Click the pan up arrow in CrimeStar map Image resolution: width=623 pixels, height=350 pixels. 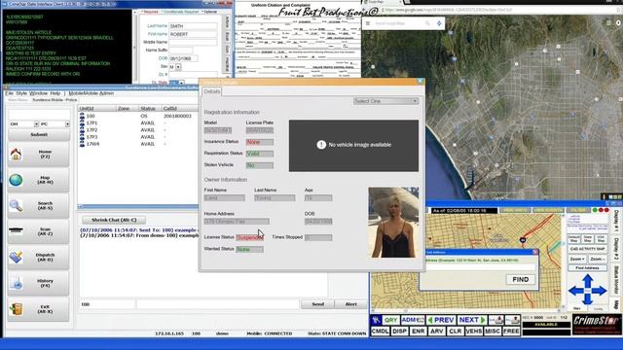coord(588,280)
